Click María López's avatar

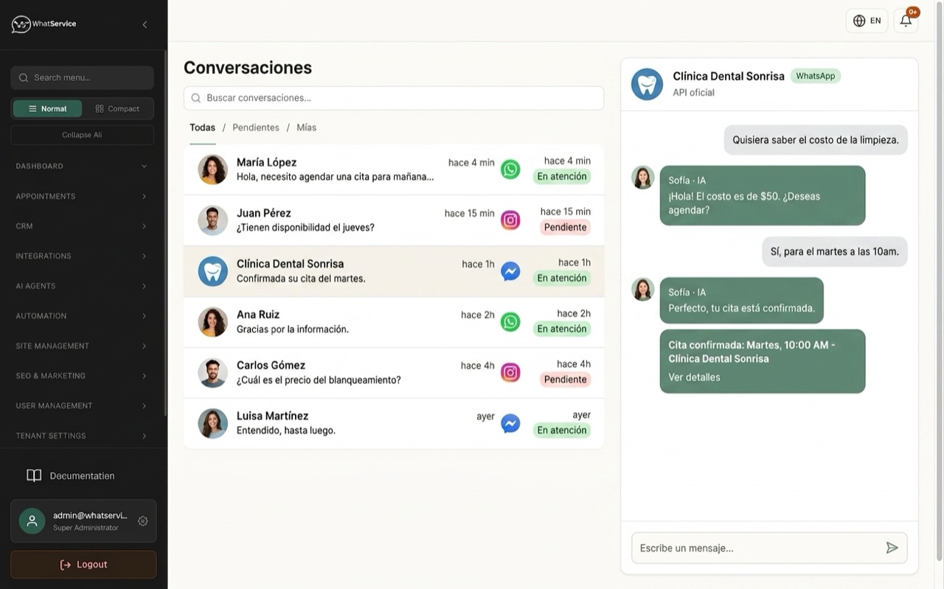(212, 170)
